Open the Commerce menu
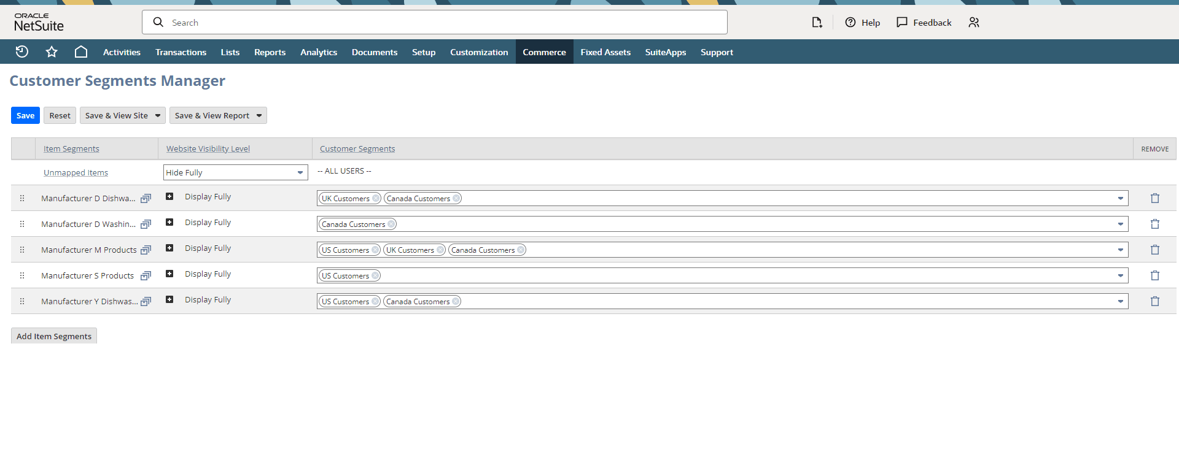The width and height of the screenshot is (1179, 449). [x=544, y=52]
